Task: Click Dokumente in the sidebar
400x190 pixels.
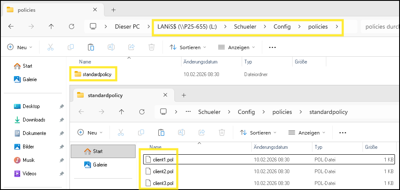Action: [34, 133]
